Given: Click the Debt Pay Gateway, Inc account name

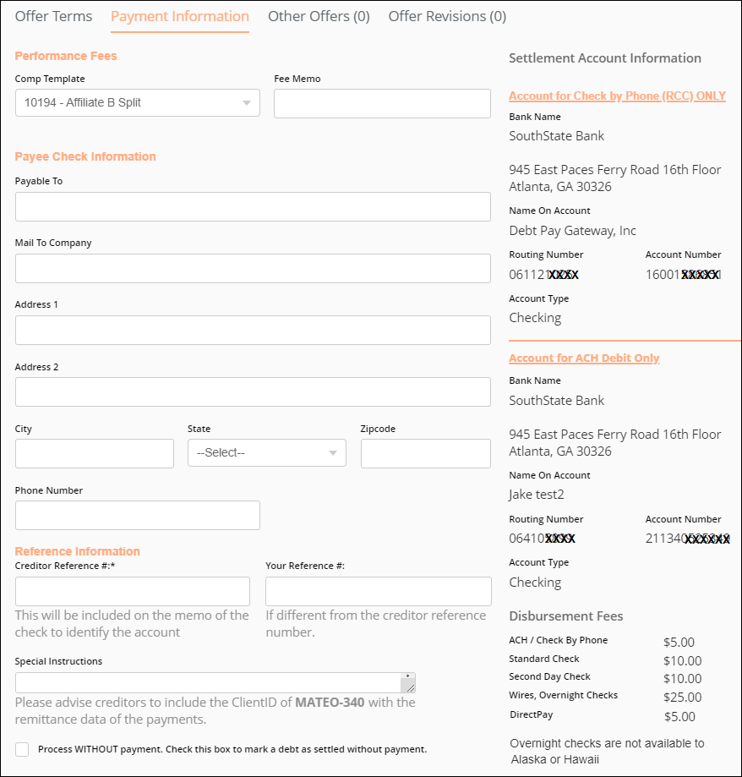Looking at the screenshot, I should [573, 231].
